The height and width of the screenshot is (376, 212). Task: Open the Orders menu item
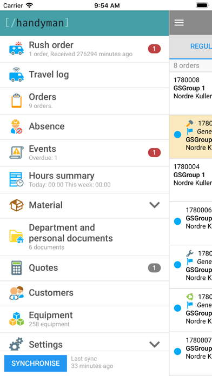(84, 101)
